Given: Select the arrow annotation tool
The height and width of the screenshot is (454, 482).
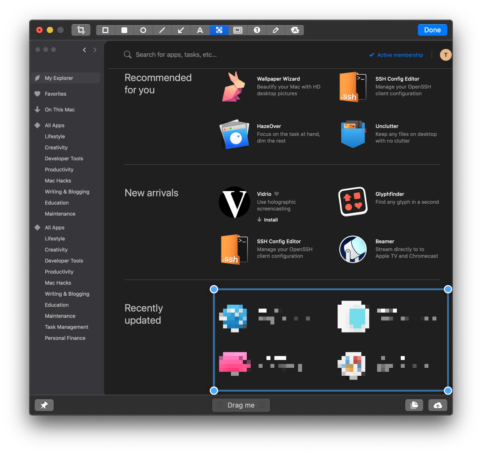Looking at the screenshot, I should [181, 30].
